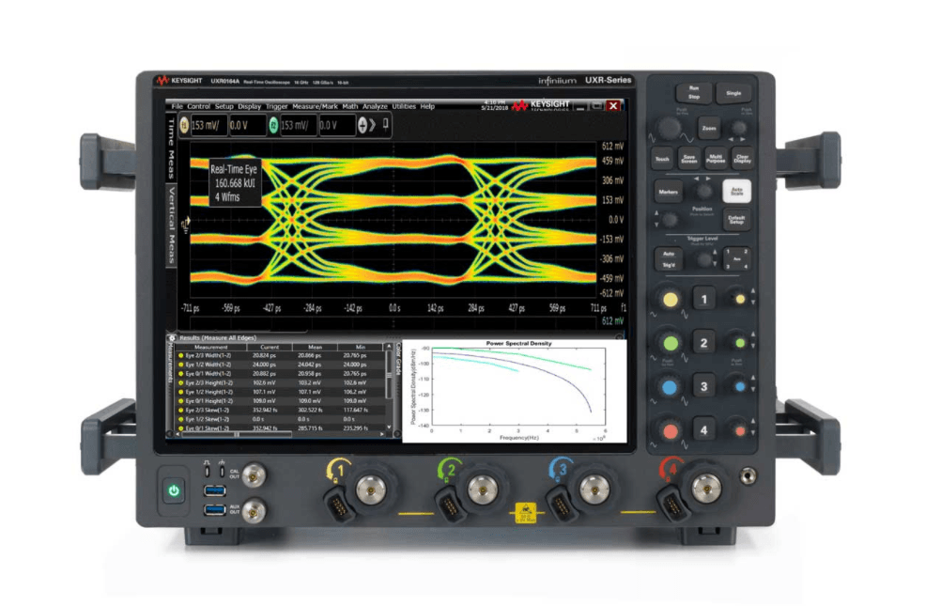The width and height of the screenshot is (941, 606).
Task: Click the green power button
Action: 174,490
